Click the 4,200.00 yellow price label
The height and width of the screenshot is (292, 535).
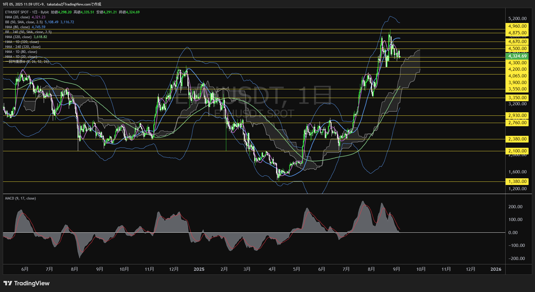518,69
